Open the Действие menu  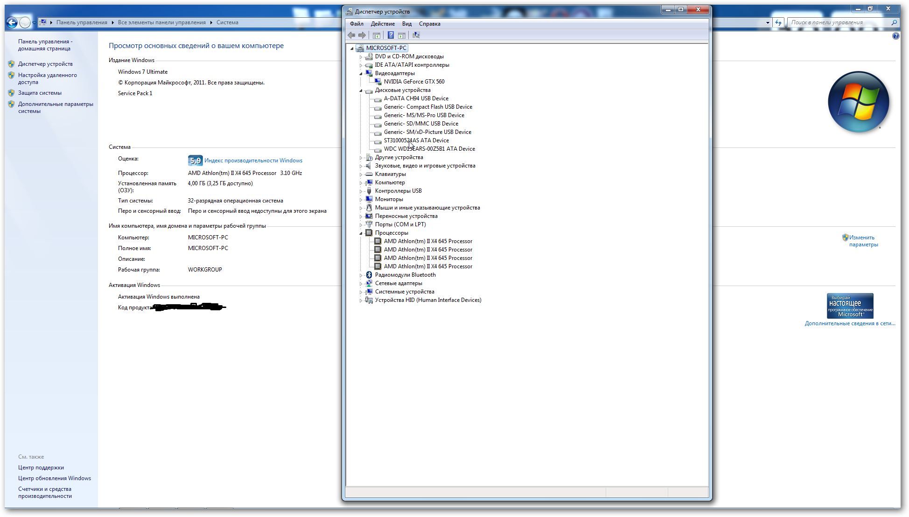(x=383, y=24)
